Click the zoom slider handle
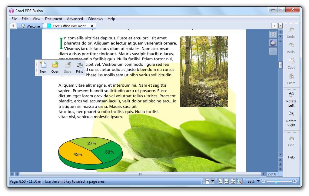This screenshot has width=309, height=196. tap(276, 181)
